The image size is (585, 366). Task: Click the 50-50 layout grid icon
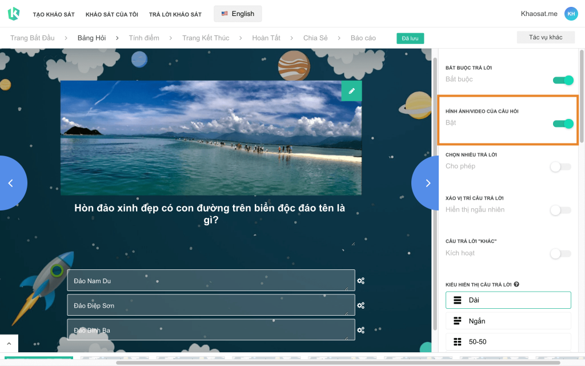(x=458, y=342)
